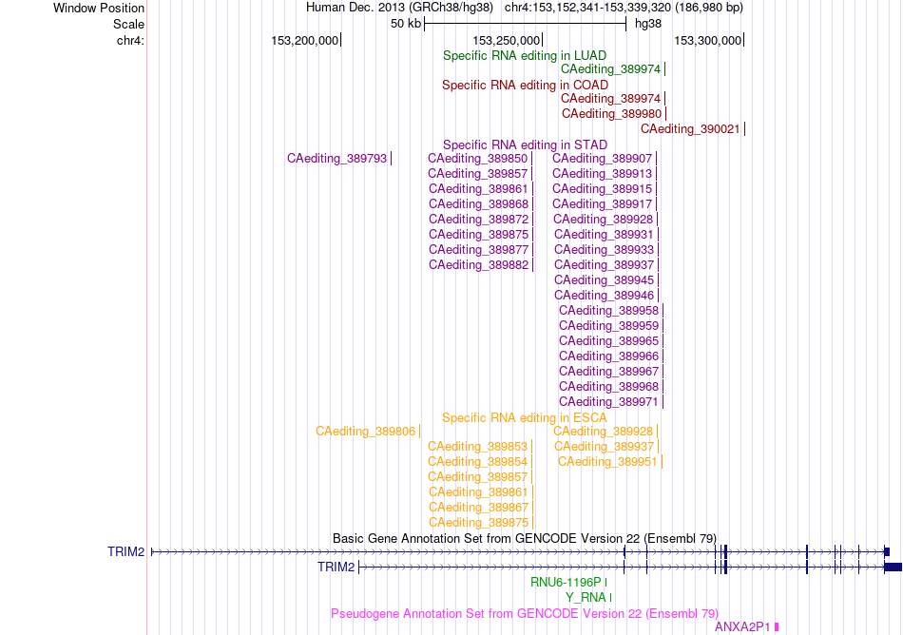Select the lower TRIM2 transcript label

tap(336, 568)
